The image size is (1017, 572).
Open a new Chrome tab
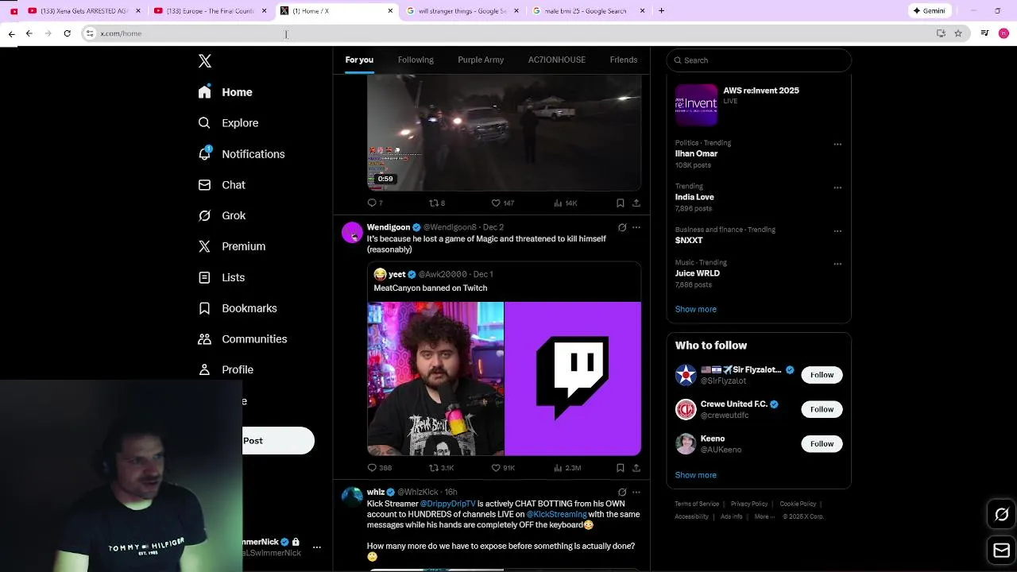point(661,11)
